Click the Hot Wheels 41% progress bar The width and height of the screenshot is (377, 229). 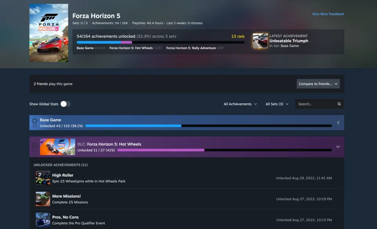(225, 150)
